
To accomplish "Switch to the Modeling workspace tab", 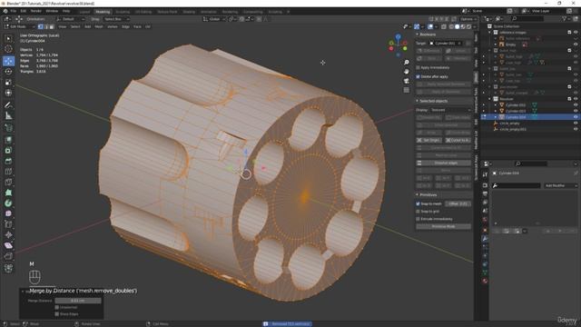I will pos(103,12).
